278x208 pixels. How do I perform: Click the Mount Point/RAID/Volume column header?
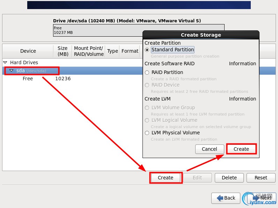pos(88,51)
